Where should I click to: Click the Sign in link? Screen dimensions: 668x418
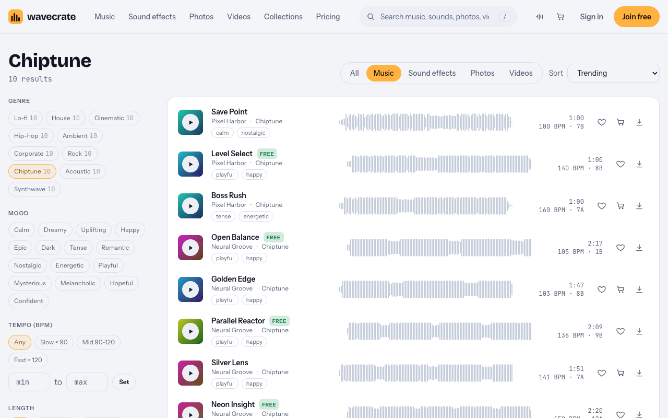(x=591, y=17)
